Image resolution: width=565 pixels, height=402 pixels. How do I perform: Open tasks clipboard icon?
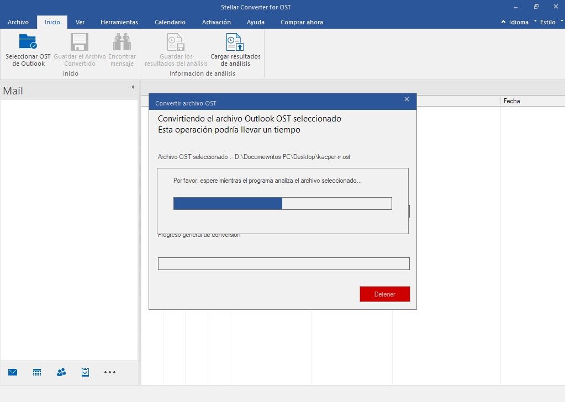85,372
